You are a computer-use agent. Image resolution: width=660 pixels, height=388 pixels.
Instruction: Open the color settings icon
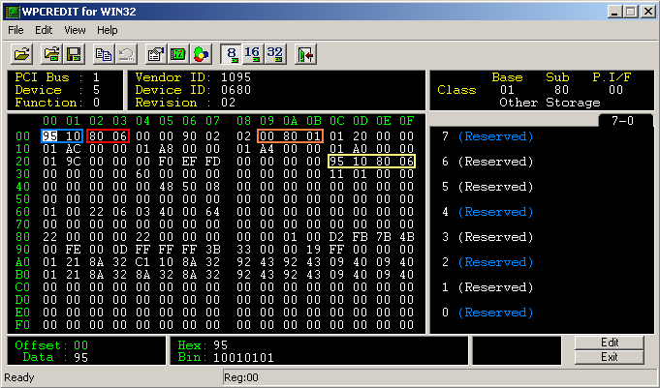(x=202, y=54)
